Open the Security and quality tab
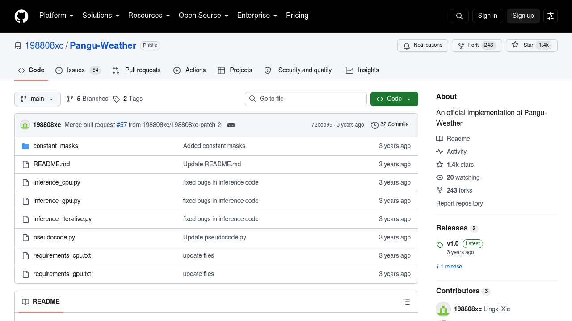This screenshot has height=321, width=572. click(298, 70)
